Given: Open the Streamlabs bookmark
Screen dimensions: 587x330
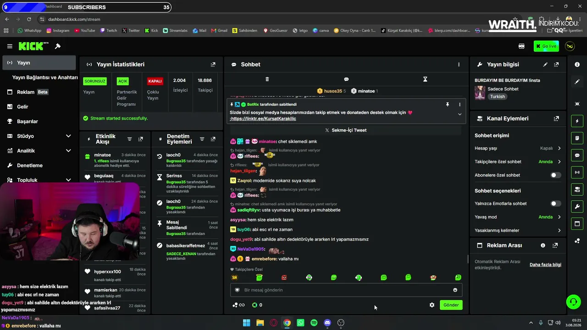Looking at the screenshot, I should click(x=175, y=31).
